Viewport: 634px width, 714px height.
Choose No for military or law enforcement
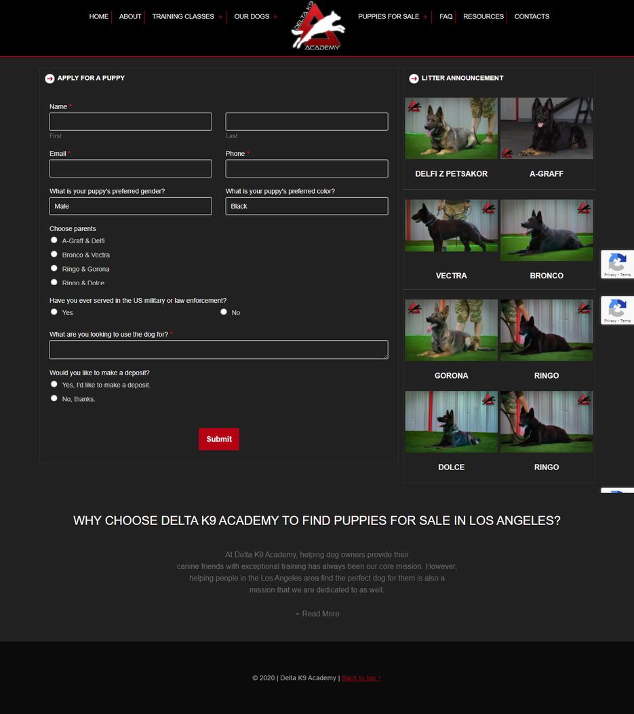[223, 312]
